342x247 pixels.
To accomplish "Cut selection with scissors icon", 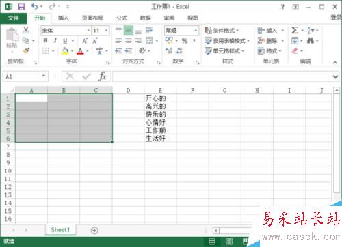I will pyautogui.click(x=26, y=30).
